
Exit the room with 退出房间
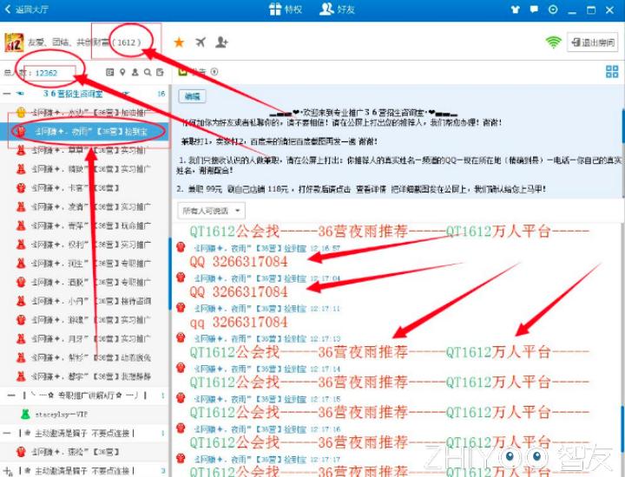(x=593, y=42)
